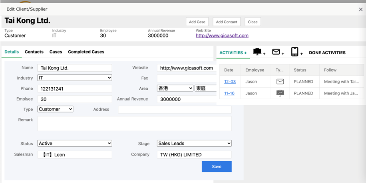The image size is (366, 183).
Task: Click the add meeting activity monitor icon
Action: [259, 52]
